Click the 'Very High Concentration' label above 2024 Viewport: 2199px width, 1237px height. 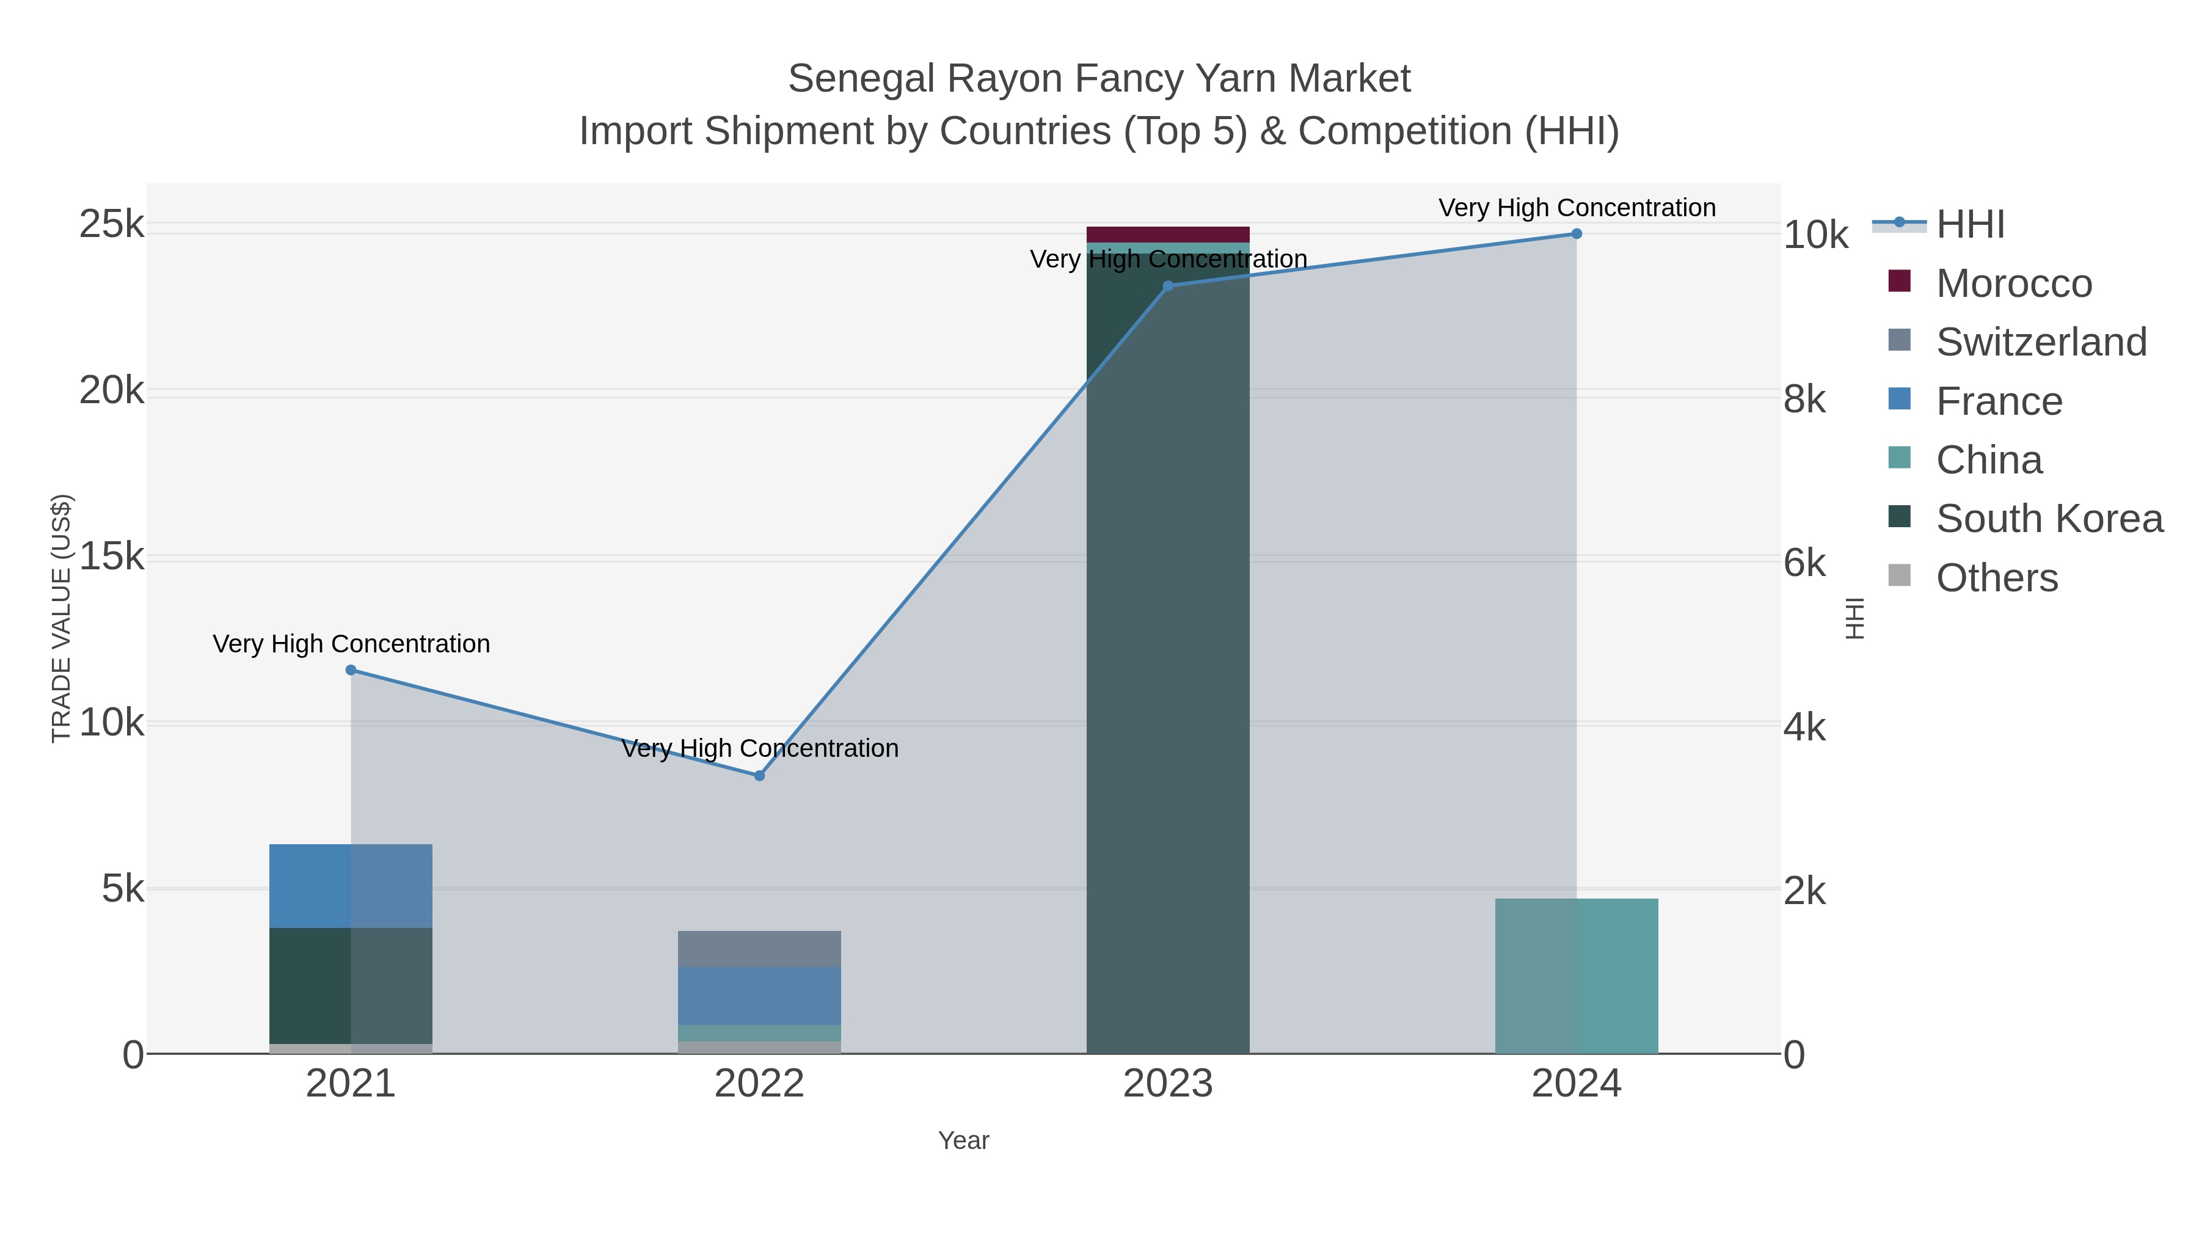click(x=1578, y=208)
